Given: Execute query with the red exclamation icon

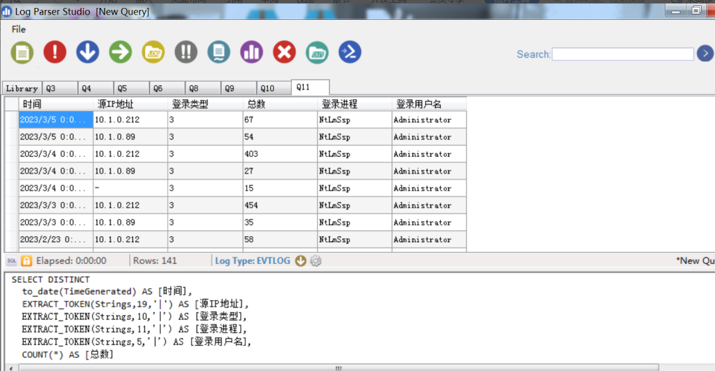Looking at the screenshot, I should tap(55, 52).
